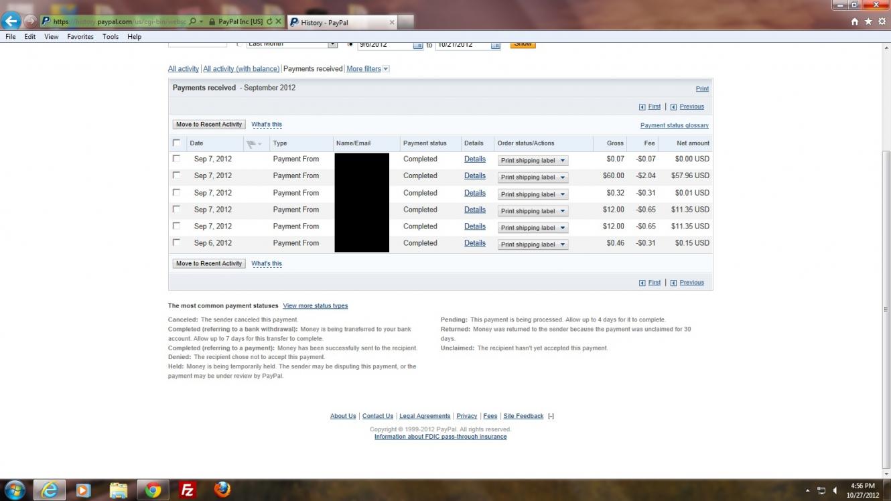891x501 pixels.
Task: Click the top Move to Recent Activity button
Action: click(x=209, y=125)
